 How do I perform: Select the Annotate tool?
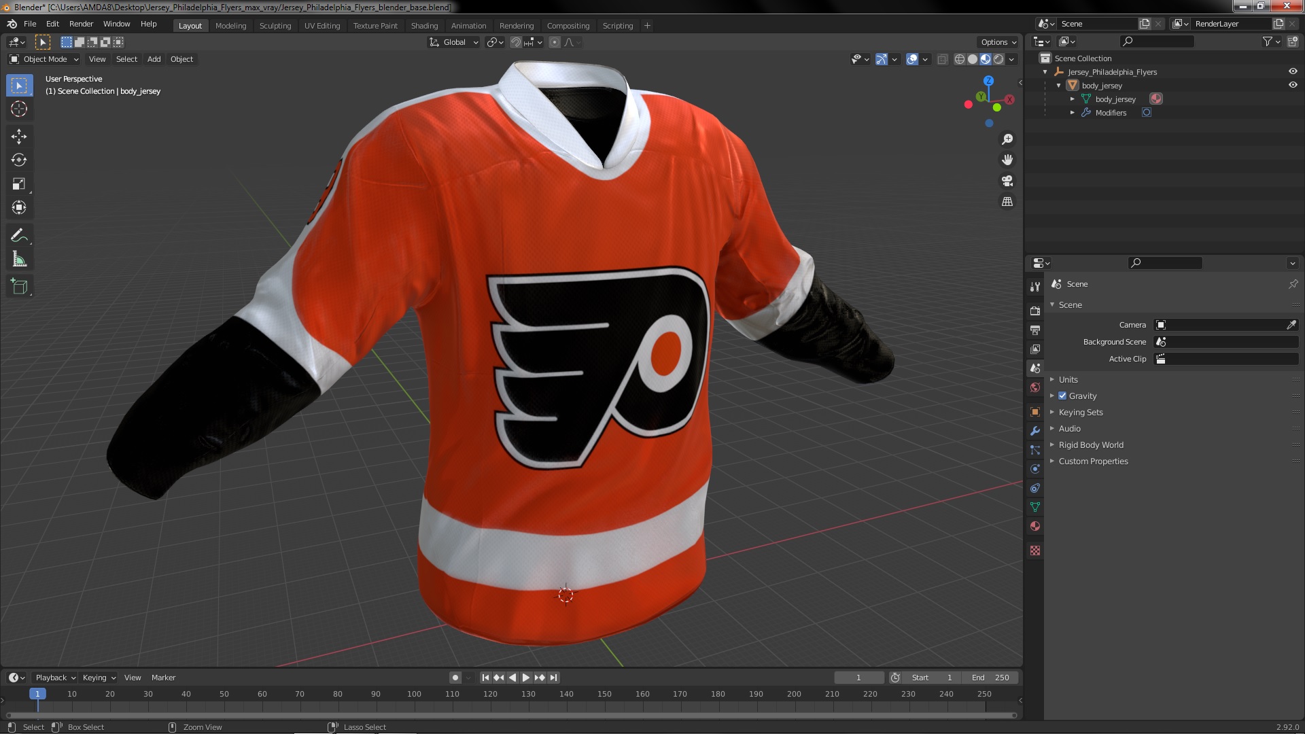click(x=19, y=236)
